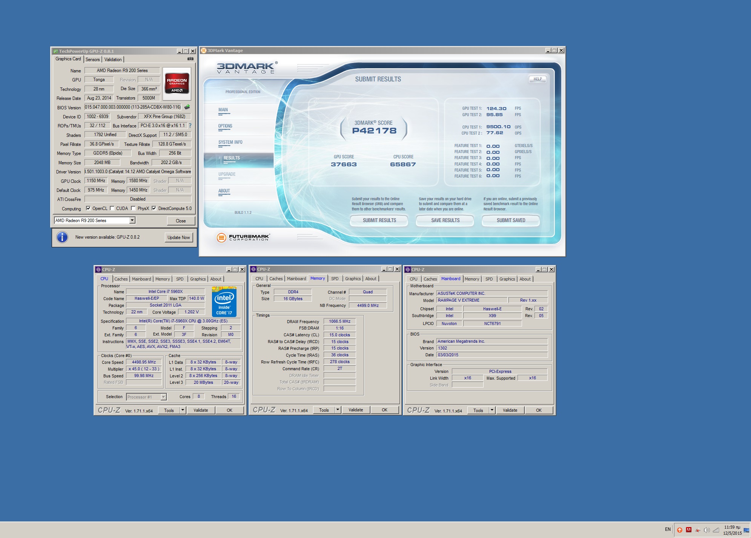751x538 pixels.
Task: Click Update Now in GPU-Z
Action: click(x=179, y=238)
